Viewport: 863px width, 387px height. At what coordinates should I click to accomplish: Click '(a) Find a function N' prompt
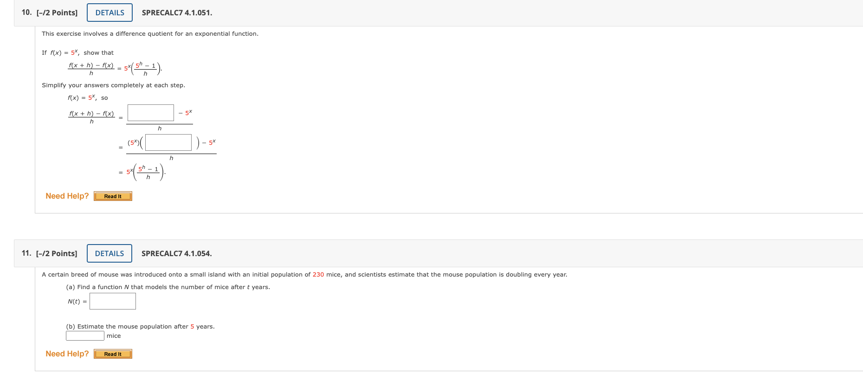coord(168,287)
